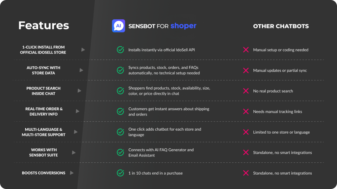Click the red X beside Needs manual tracking links
The image size is (337, 189).
[246, 112]
